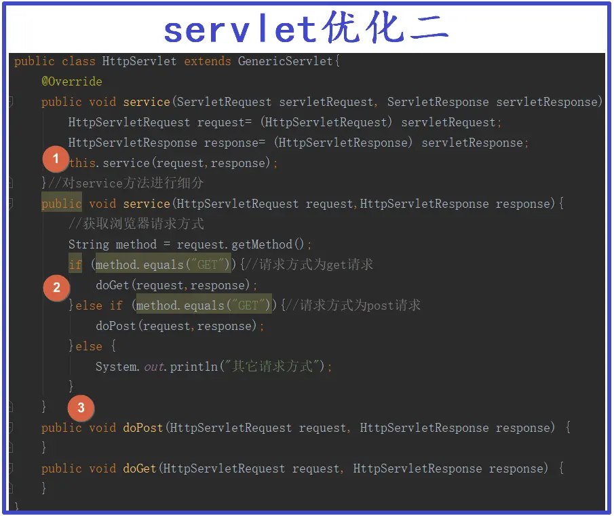This screenshot has height=516, width=614.
Task: Click the highlighted 'public' keyword before second service
Action: tap(62, 204)
